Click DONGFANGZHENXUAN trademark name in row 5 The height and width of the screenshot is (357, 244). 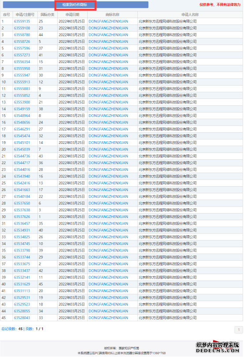[x=108, y=48]
